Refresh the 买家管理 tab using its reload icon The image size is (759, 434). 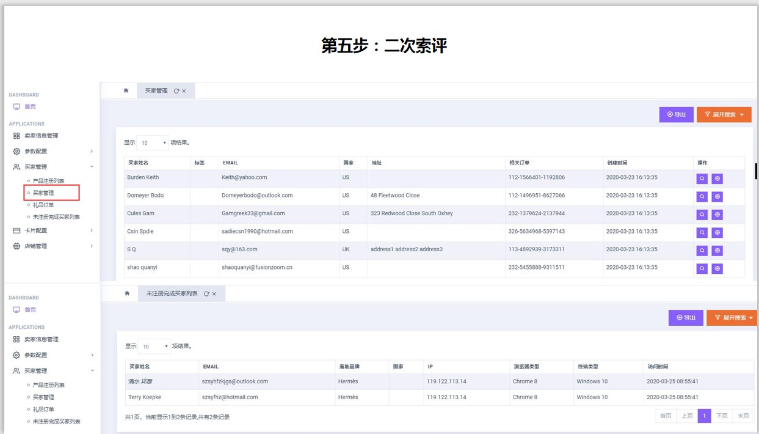click(x=176, y=91)
